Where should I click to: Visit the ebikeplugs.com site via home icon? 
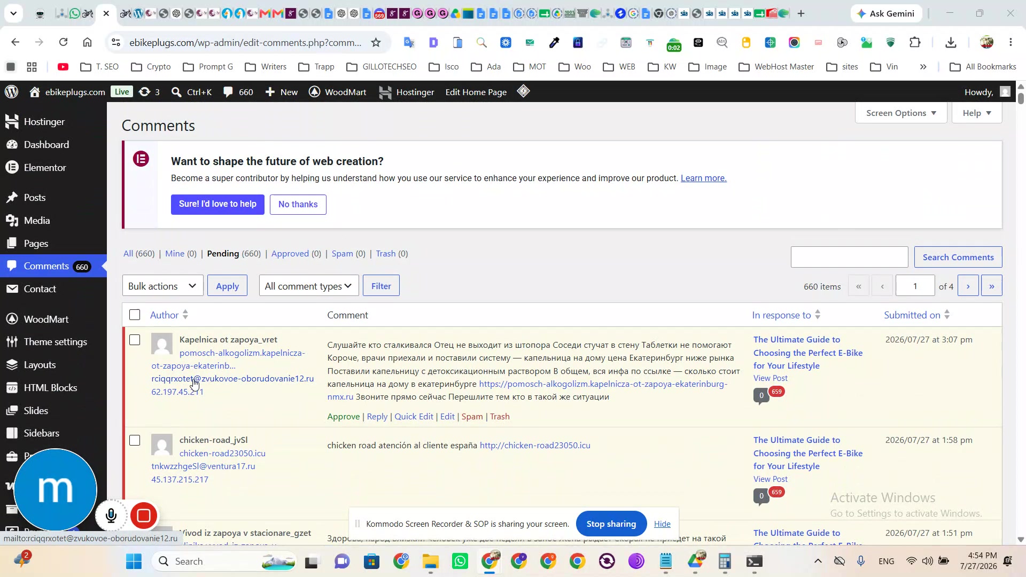click(67, 92)
